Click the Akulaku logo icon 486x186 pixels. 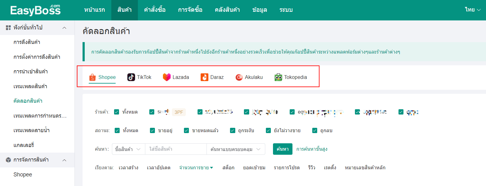click(239, 77)
